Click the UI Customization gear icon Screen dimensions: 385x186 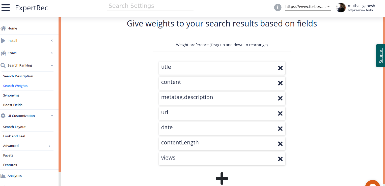(3, 116)
